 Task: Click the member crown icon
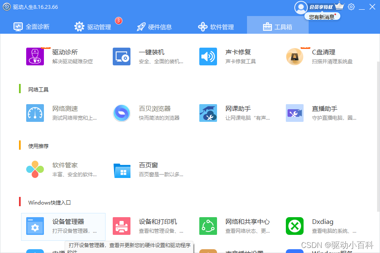(339, 6)
